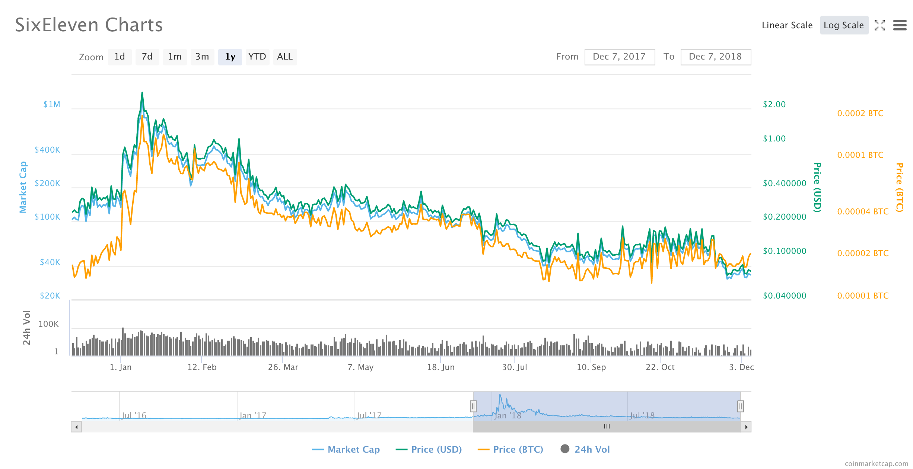This screenshot has height=469, width=913.
Task: Click the navigator right scroll arrow
Action: tap(746, 427)
